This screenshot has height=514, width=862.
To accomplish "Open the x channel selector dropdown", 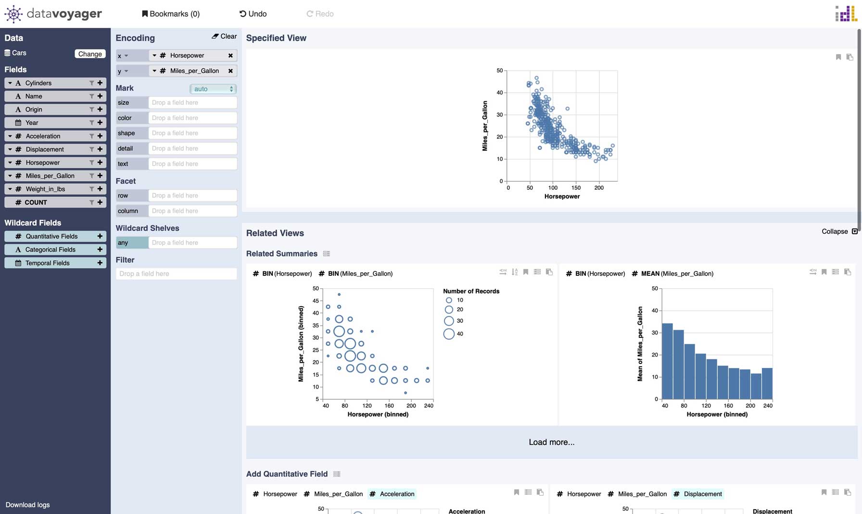I will pyautogui.click(x=123, y=56).
